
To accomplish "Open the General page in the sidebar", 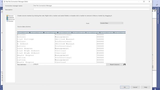I will pyautogui.click(x=11, y=16).
